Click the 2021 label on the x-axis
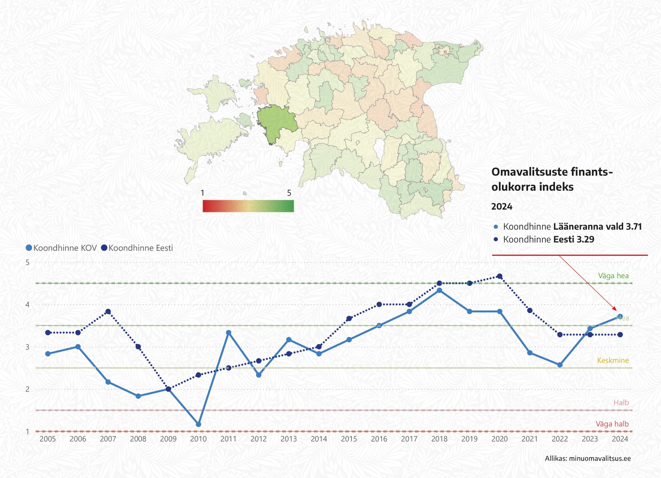 pyautogui.click(x=530, y=439)
